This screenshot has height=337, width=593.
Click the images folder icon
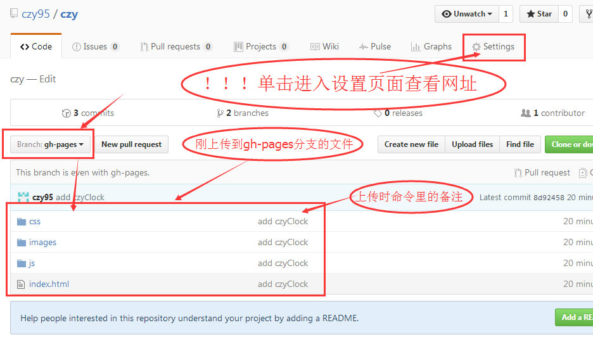pyautogui.click(x=22, y=243)
